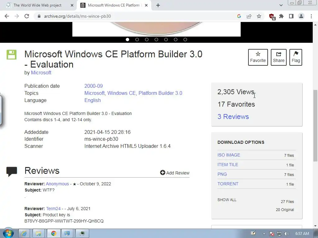Click the product key text B78VY-B8GPP-WWTWT-299HY-QH8CQ

(64, 221)
